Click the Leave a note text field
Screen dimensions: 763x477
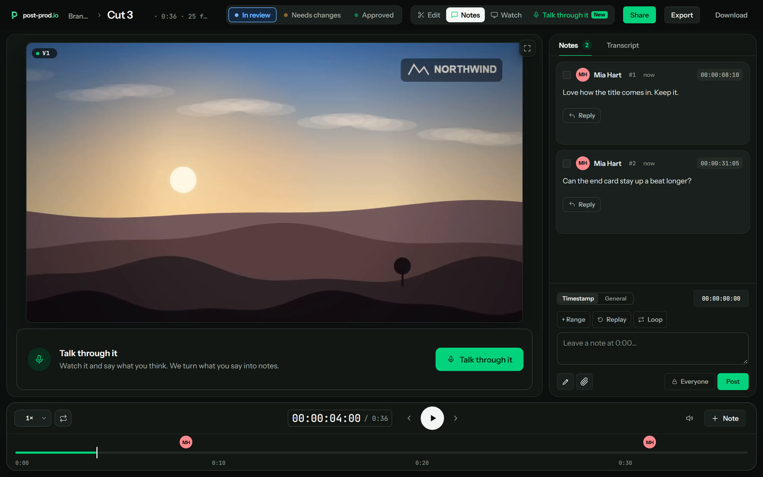[x=653, y=348]
